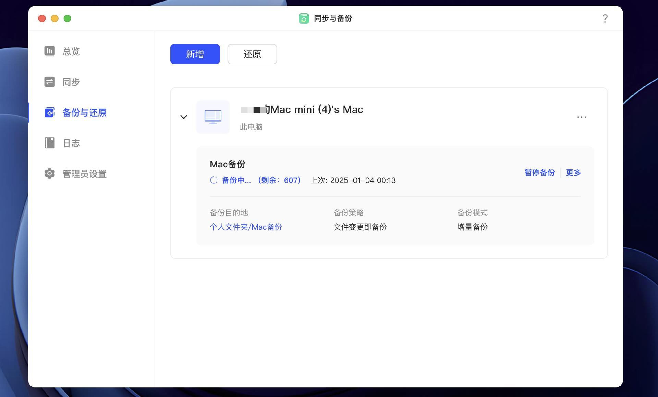Click the 还原 button
658x397 pixels.
[x=252, y=54]
